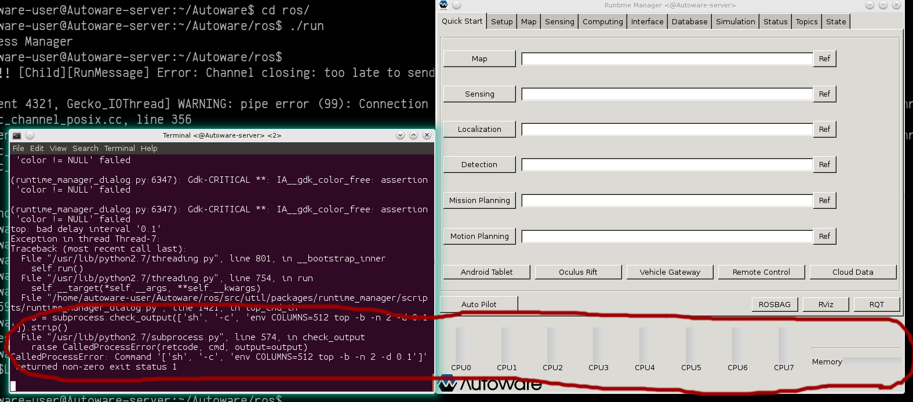Screen dimensions: 913x402
Task: Open the Terminal menu in Terminal menubar
Action: 119,149
